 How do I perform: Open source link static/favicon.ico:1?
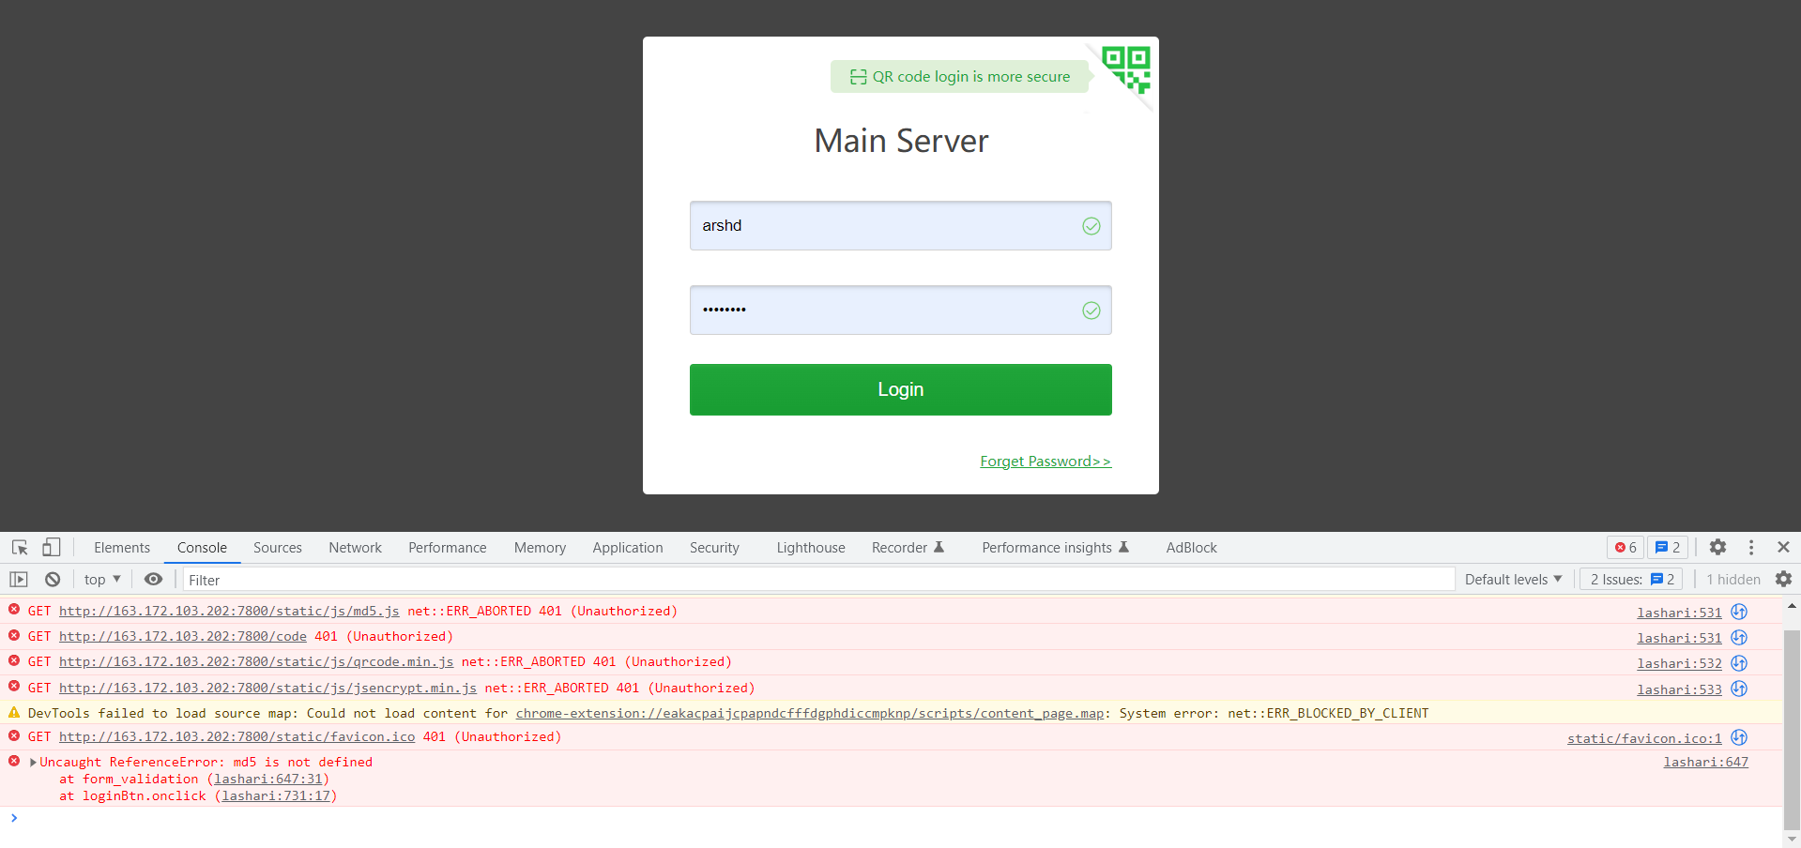click(x=1644, y=739)
